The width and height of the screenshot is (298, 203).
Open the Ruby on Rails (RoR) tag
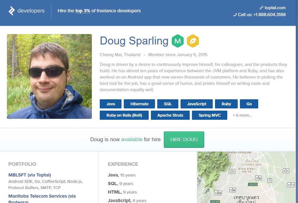pos(124,115)
